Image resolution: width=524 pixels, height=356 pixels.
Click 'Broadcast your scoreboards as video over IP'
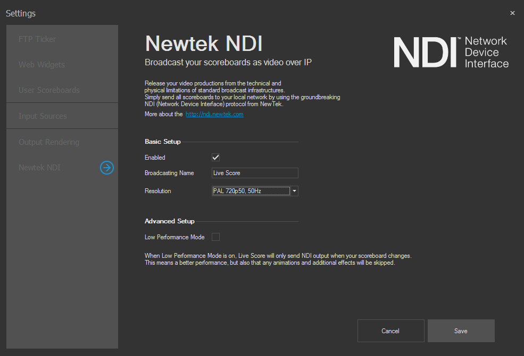tap(228, 62)
